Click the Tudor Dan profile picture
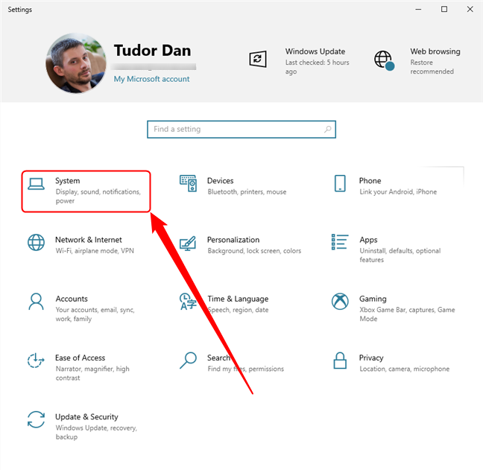The image size is (483, 470). (x=76, y=63)
